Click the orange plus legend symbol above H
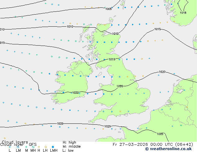Screen dimensions: 197x152 point(39,147)
